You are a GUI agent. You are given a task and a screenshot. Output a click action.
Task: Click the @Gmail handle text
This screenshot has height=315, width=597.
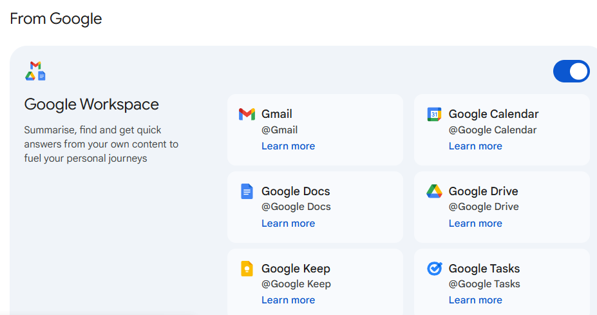coord(280,130)
